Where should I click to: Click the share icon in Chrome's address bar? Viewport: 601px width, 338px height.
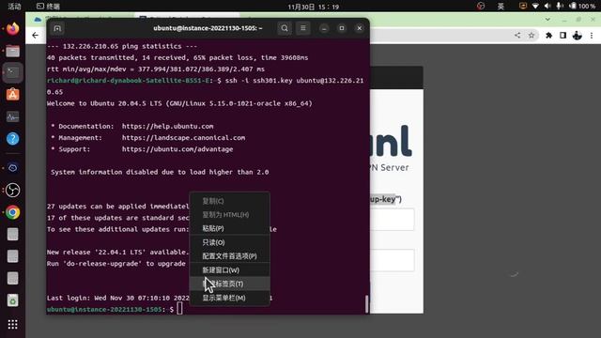tap(517, 36)
